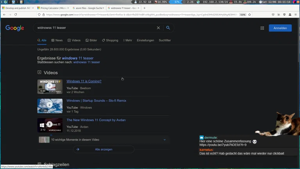
Task: Close the 'azure files - Google Suche' tab
Action: pyautogui.click(x=103, y=8)
